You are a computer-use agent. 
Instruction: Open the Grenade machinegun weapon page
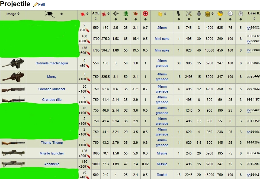(x=52, y=63)
